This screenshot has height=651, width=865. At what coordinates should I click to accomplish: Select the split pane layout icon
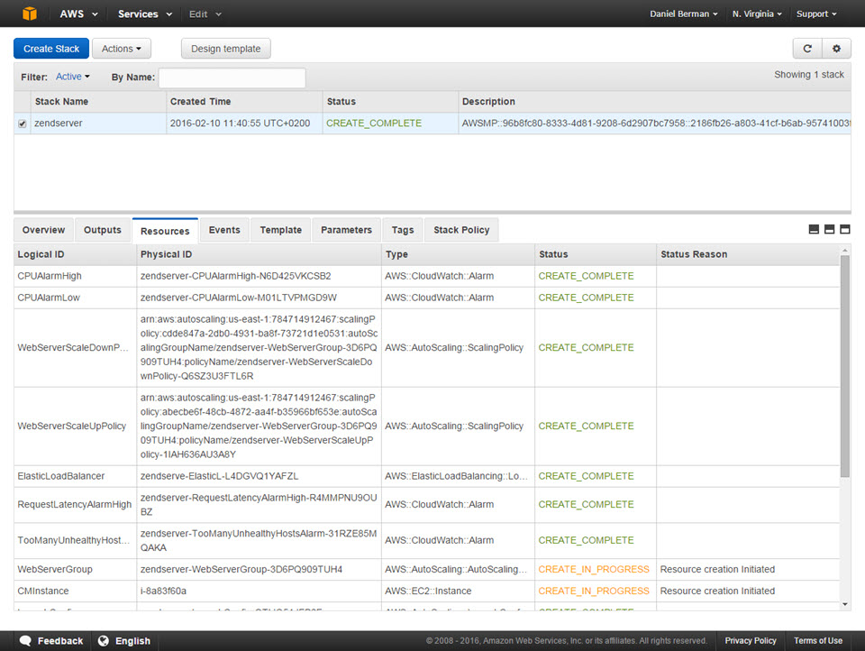[829, 229]
